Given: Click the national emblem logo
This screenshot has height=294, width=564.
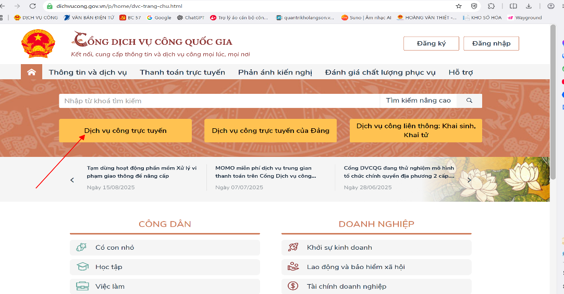Looking at the screenshot, I should [x=38, y=44].
